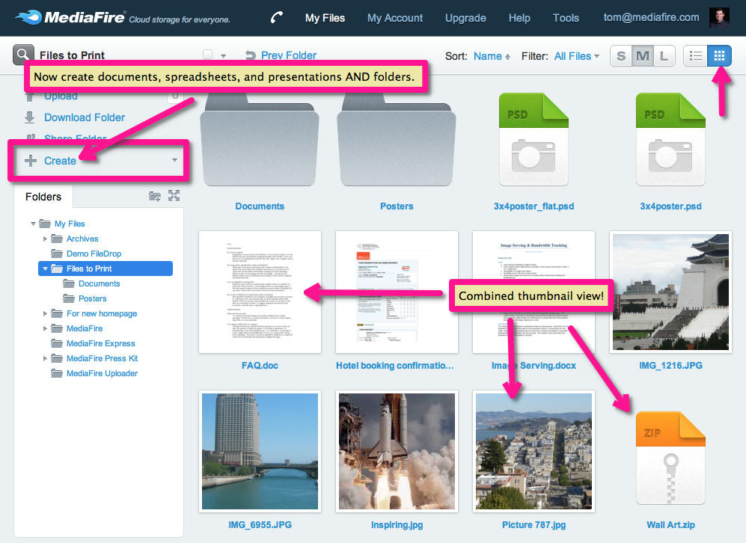746x543 pixels.
Task: Open the Create dropdown arrow
Action: (174, 160)
